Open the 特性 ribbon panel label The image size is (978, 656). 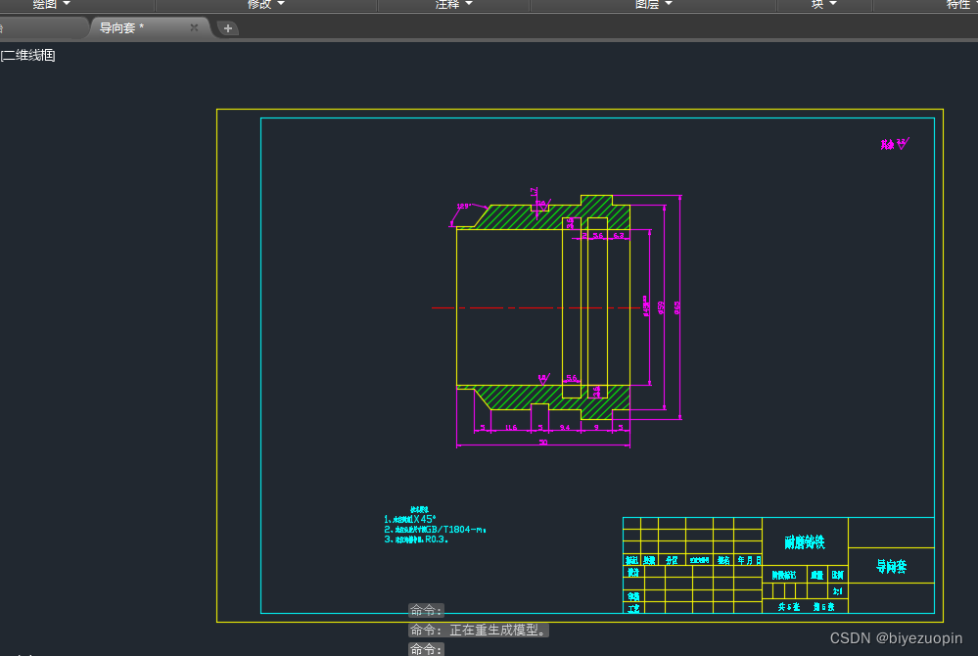pyautogui.click(x=958, y=4)
